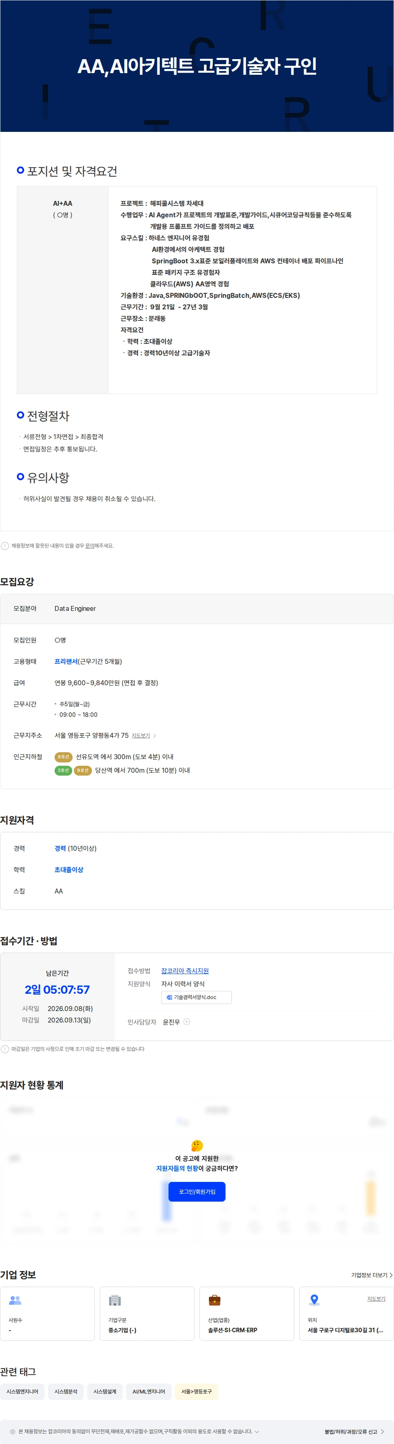Click the 09:00 ~ 18:00 working hours
The height and width of the screenshot is (1444, 394).
pyautogui.click(x=78, y=715)
